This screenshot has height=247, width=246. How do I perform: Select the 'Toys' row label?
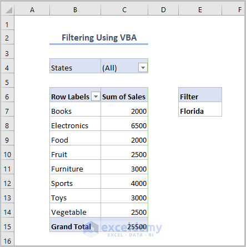coord(75,196)
